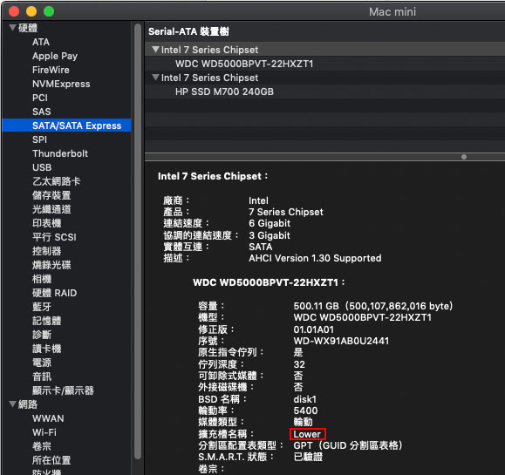Select 平行 SCSI entry

pyautogui.click(x=54, y=237)
